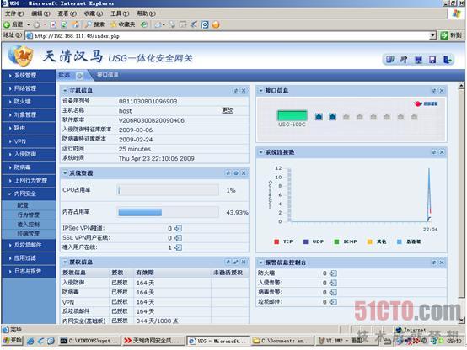467x350 pixels.
Task: Open the 帮助 menu
Action: (146, 13)
